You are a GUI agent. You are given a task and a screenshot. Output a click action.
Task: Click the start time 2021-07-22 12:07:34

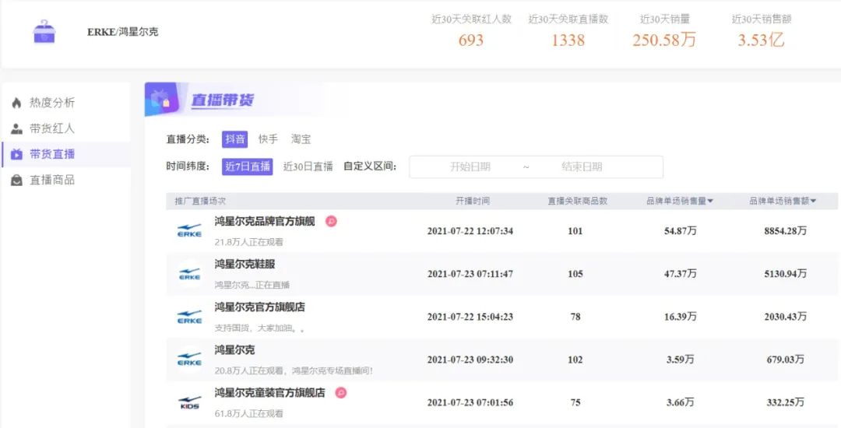[470, 231]
